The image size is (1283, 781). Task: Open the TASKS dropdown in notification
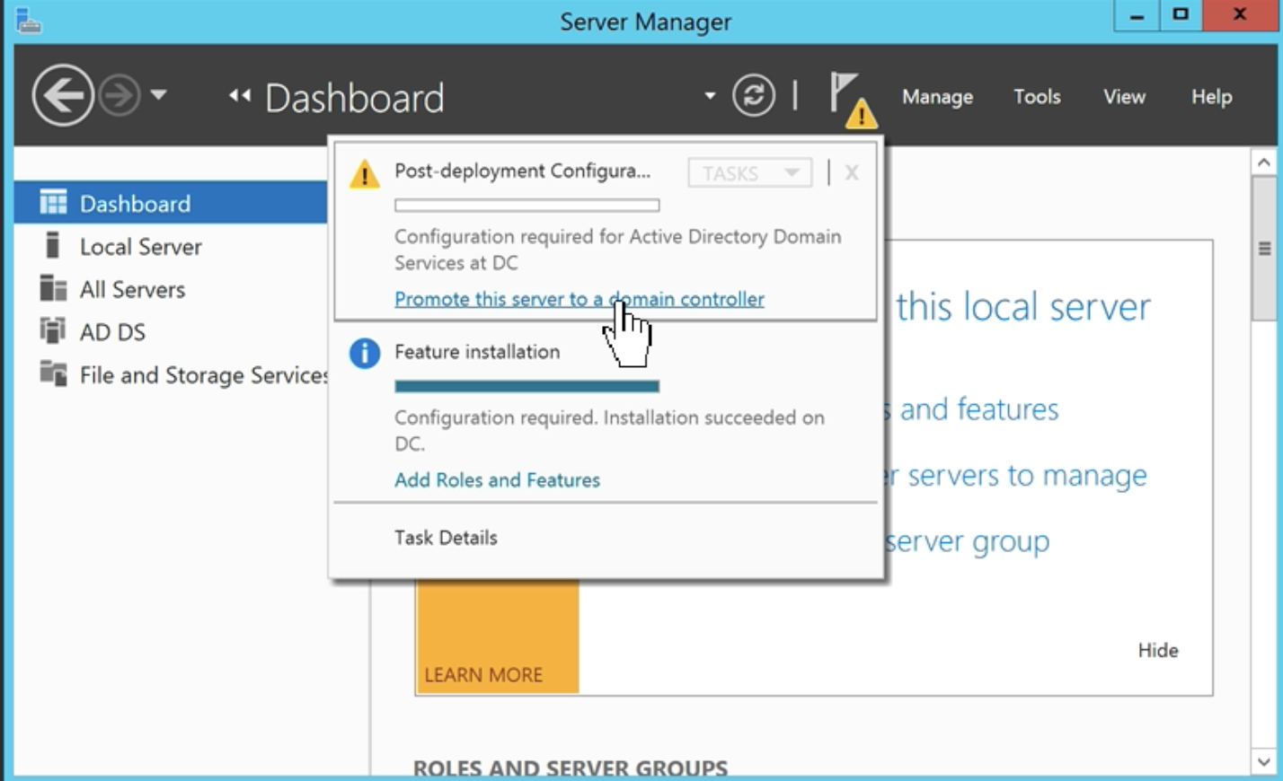[x=749, y=172]
